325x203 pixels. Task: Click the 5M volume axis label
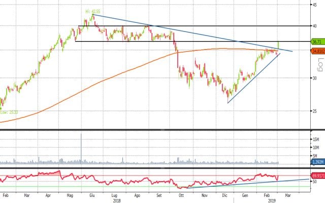coord(315,156)
